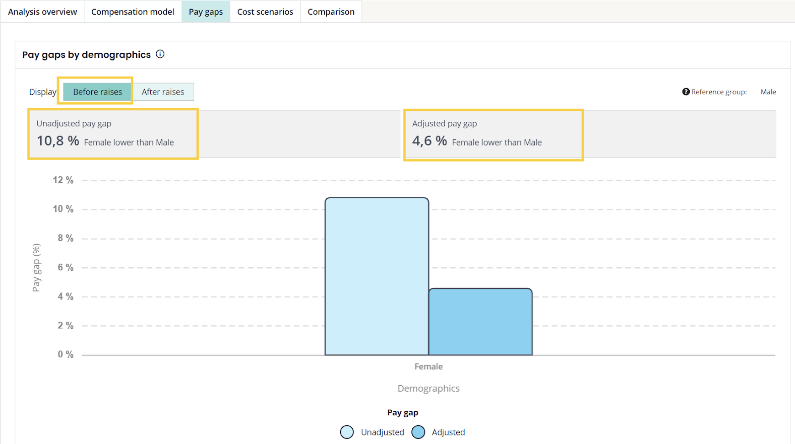The height and width of the screenshot is (444, 795).
Task: Click the Unadjusted legend circle
Action: click(x=347, y=432)
